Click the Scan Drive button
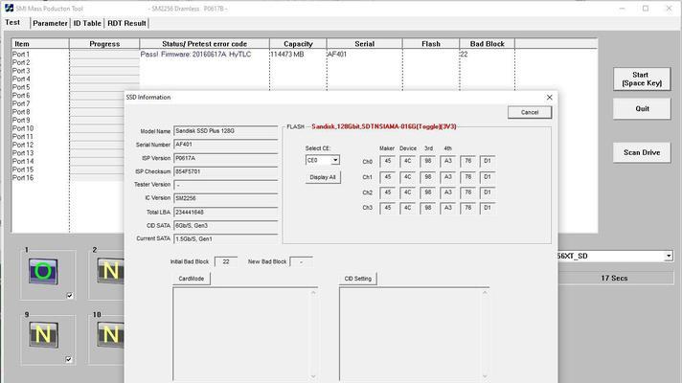Viewport: 682px width, 383px height. 642,152
